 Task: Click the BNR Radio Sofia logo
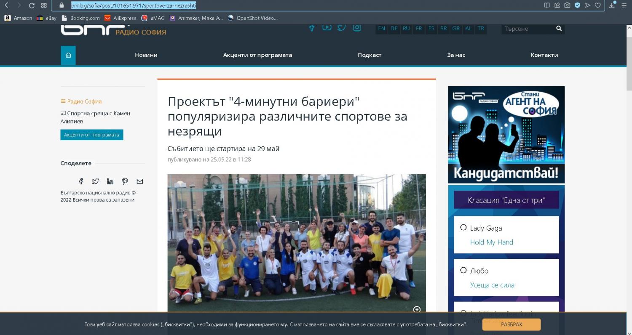[113, 30]
